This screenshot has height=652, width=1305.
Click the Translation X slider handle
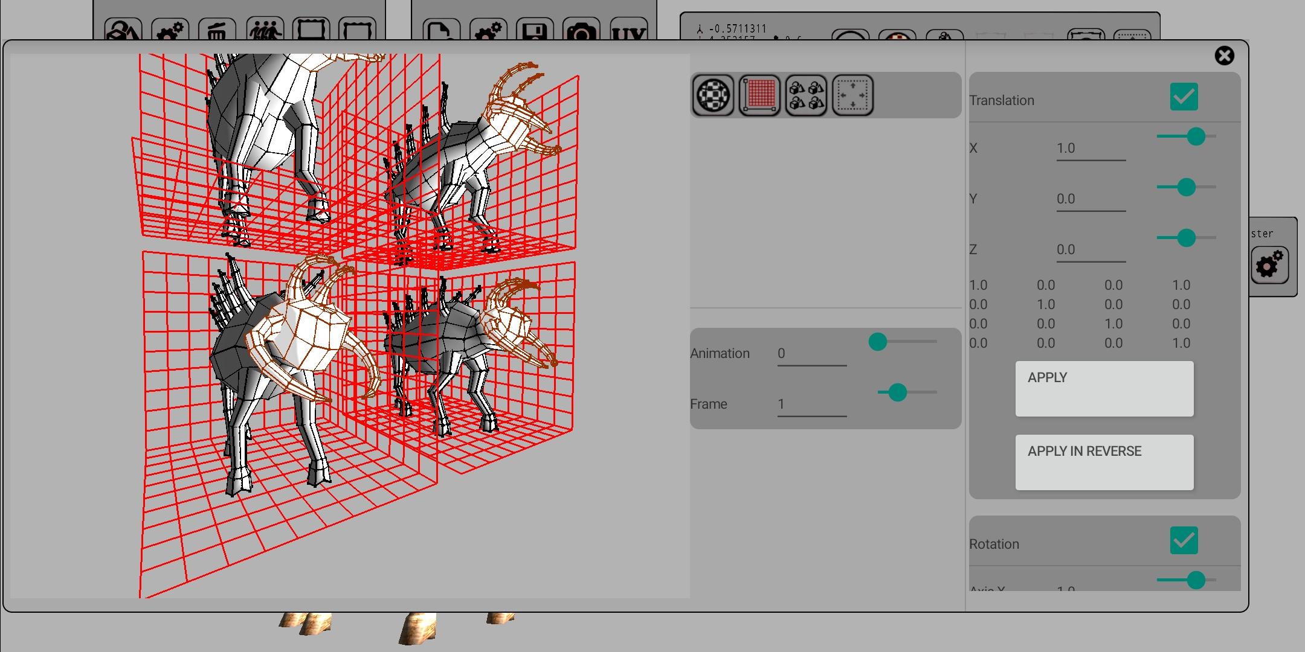pos(1196,136)
